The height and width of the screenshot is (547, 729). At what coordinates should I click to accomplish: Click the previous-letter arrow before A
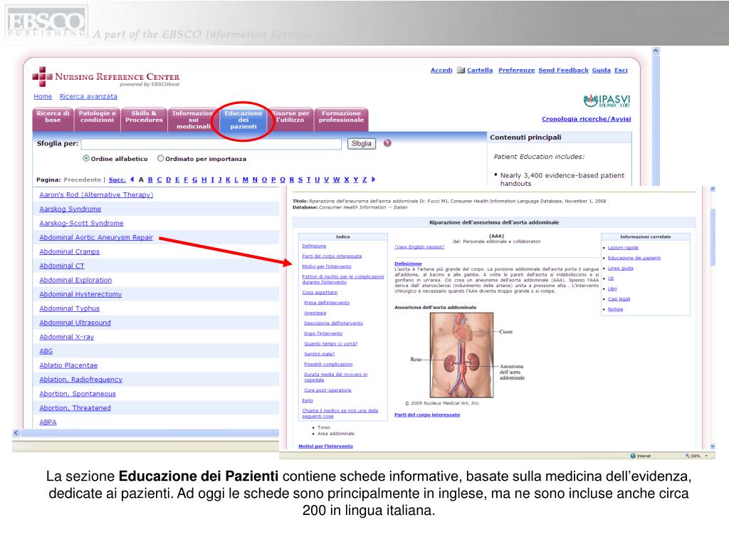[x=132, y=179]
